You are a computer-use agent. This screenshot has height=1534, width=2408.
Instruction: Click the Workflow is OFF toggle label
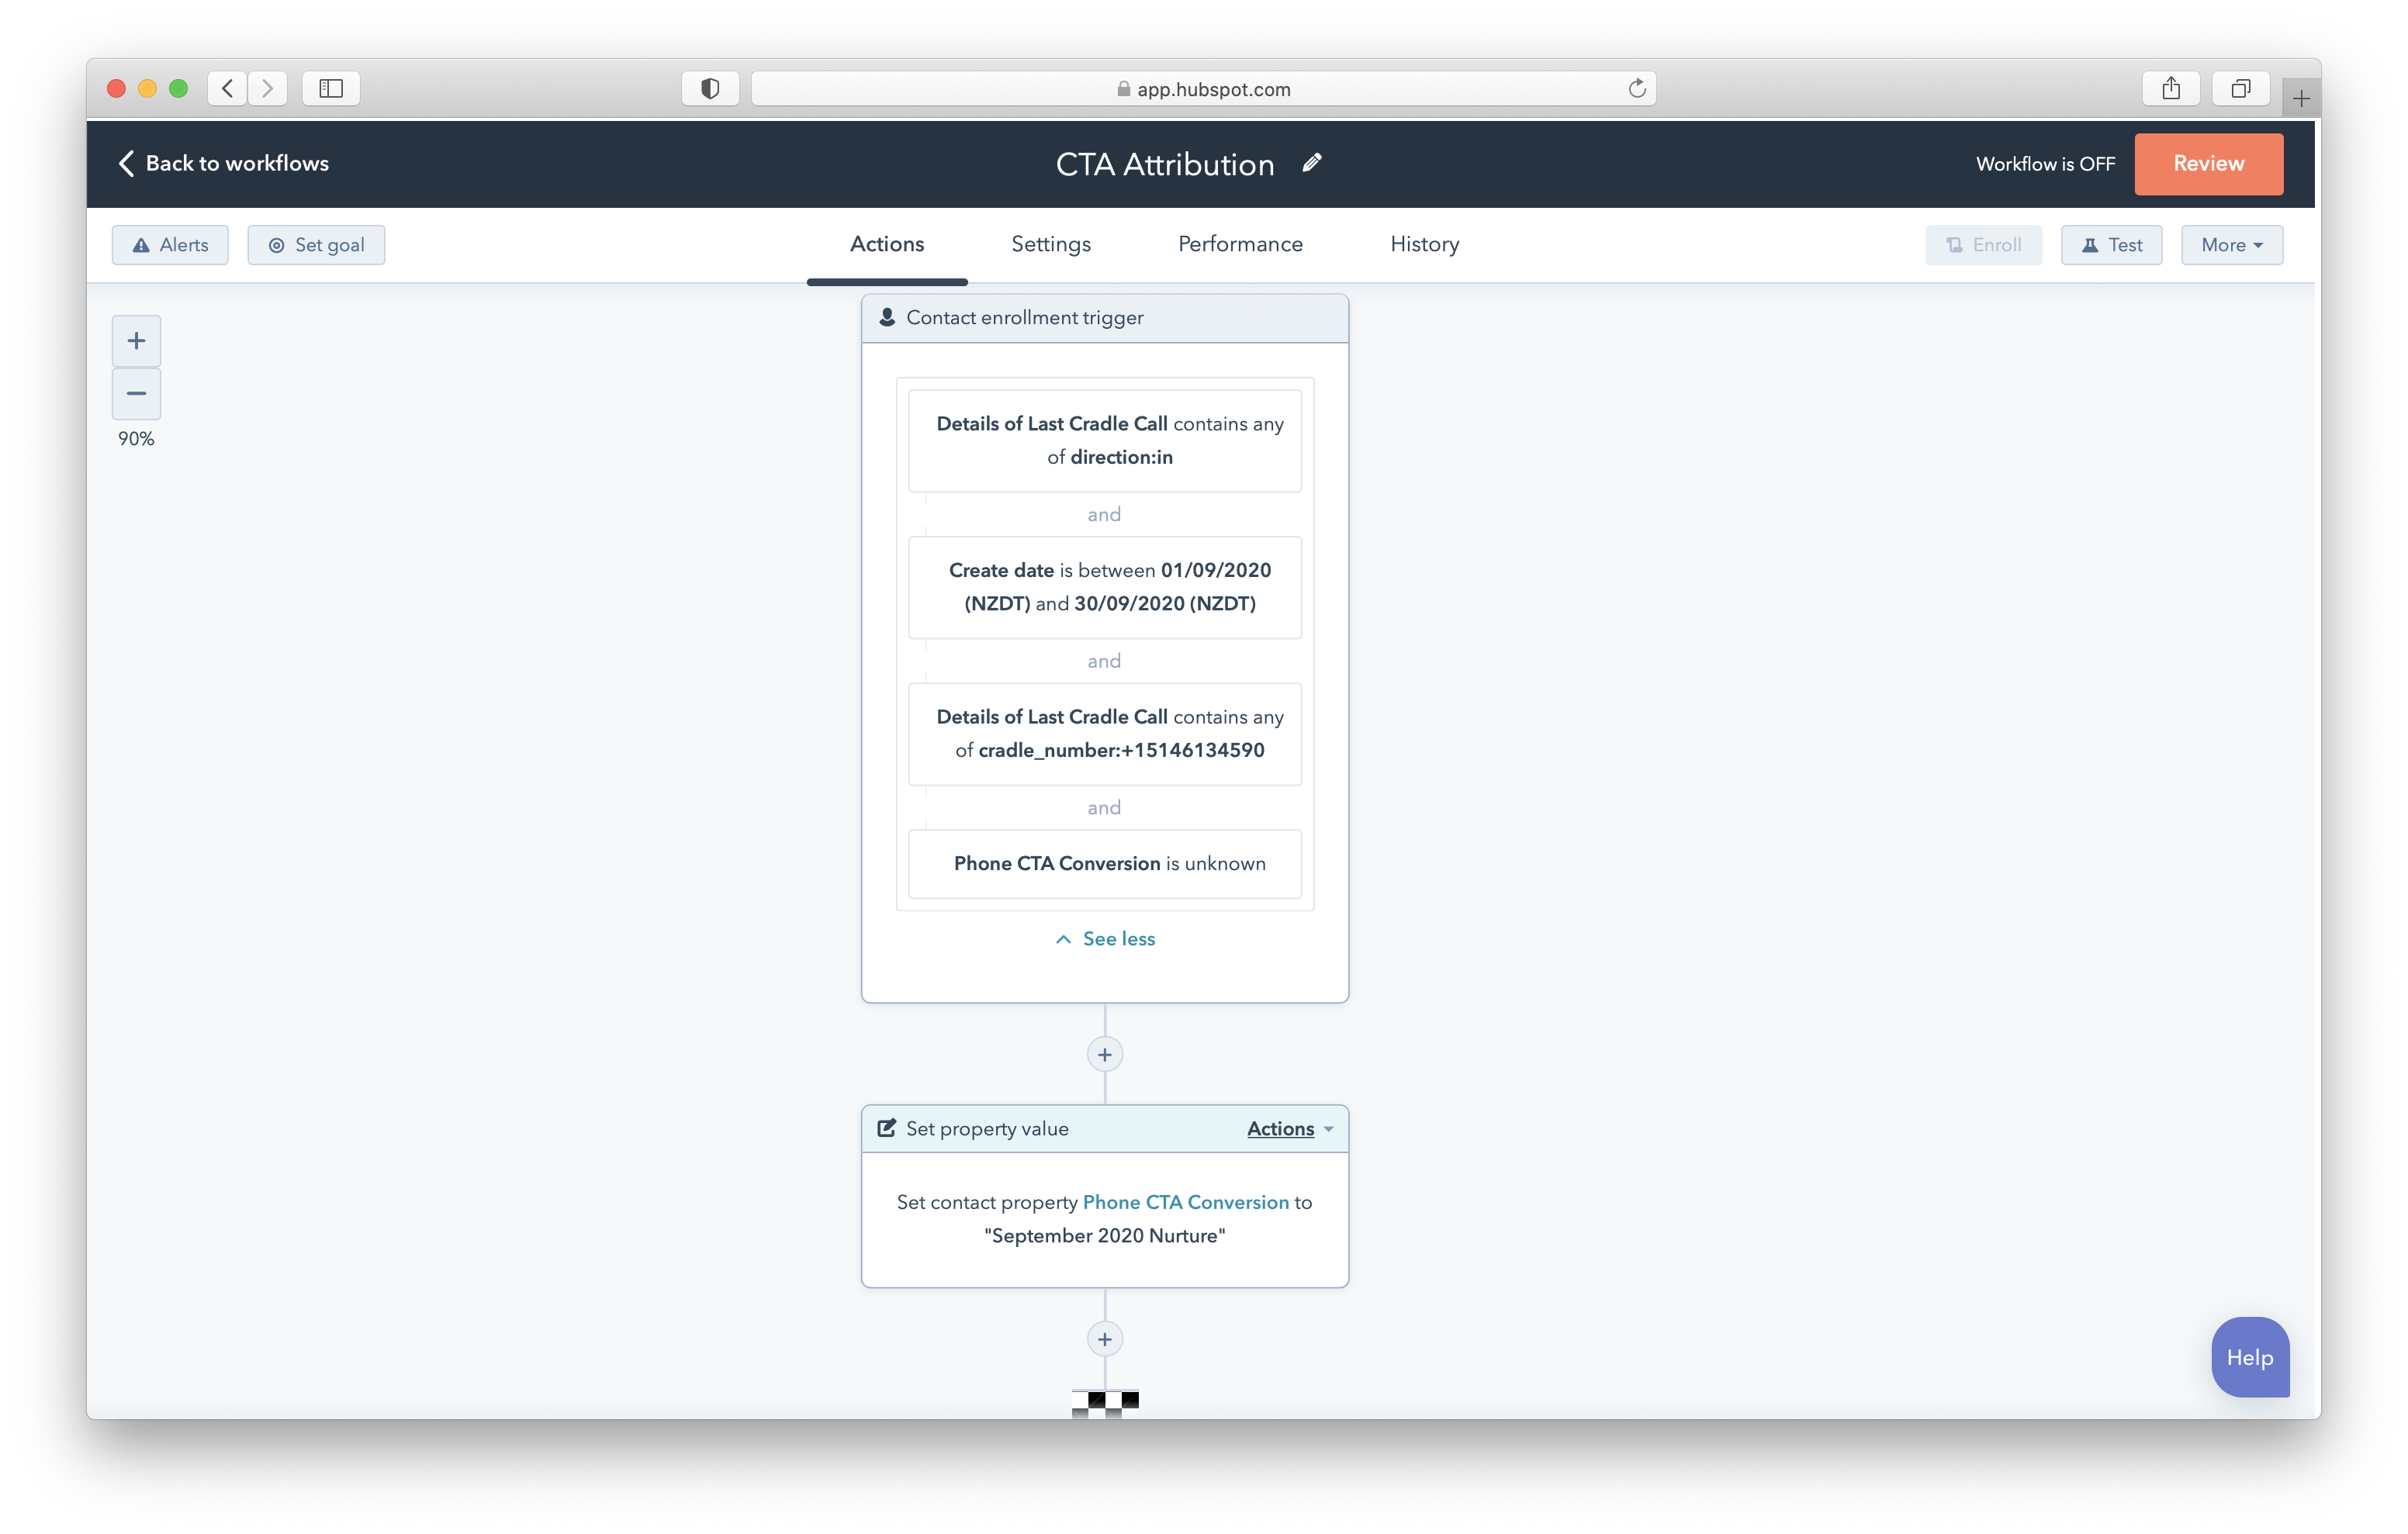2044,163
